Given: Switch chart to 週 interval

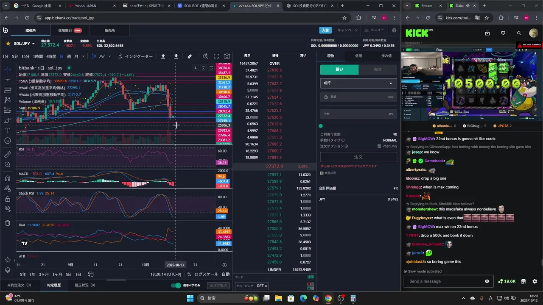Looking at the screenshot, I should click(69, 56).
